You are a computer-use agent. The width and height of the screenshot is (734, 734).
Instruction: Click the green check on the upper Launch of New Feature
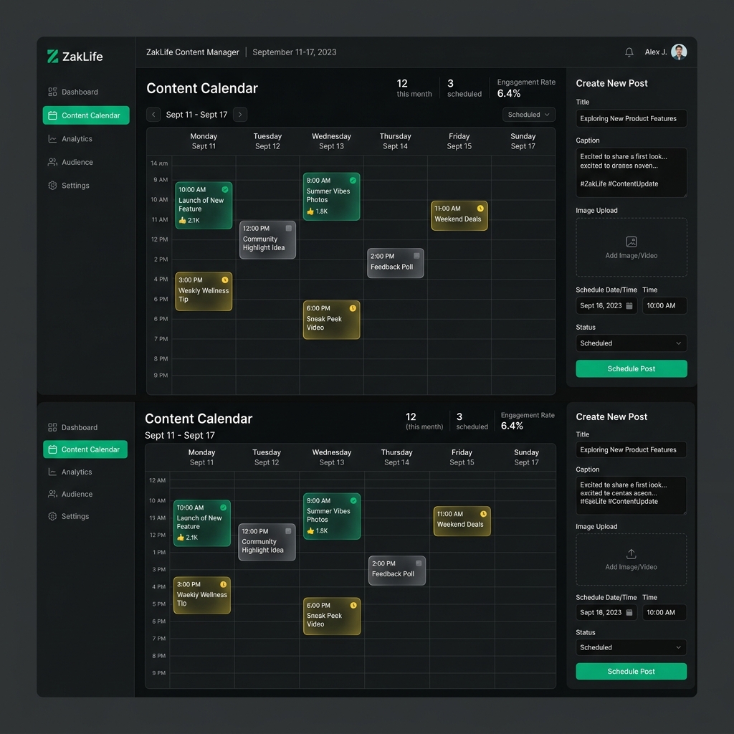pos(225,189)
